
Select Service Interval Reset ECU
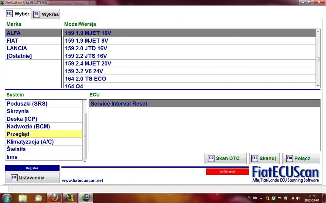204,103
